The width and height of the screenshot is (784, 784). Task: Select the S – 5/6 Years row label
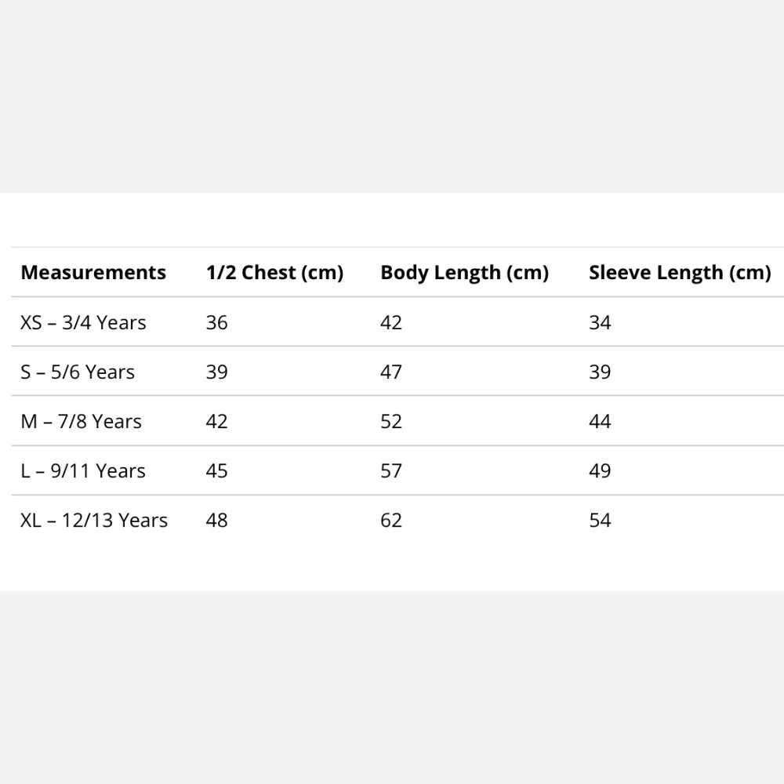(78, 372)
